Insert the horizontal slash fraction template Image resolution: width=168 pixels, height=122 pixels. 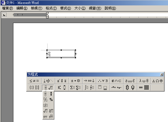(46, 105)
